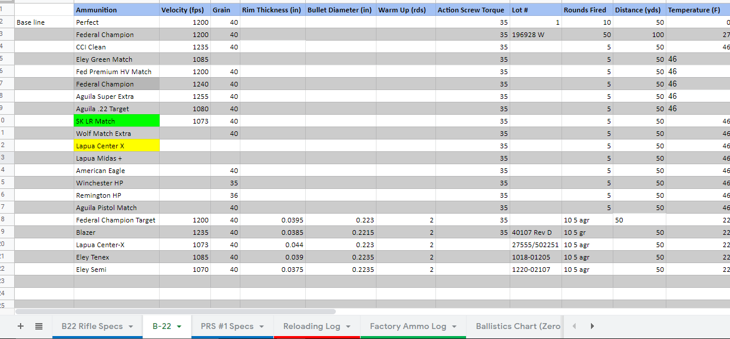Viewport: 730px width, 339px height.
Task: Click the Blazer ammunition cell
Action: point(117,232)
